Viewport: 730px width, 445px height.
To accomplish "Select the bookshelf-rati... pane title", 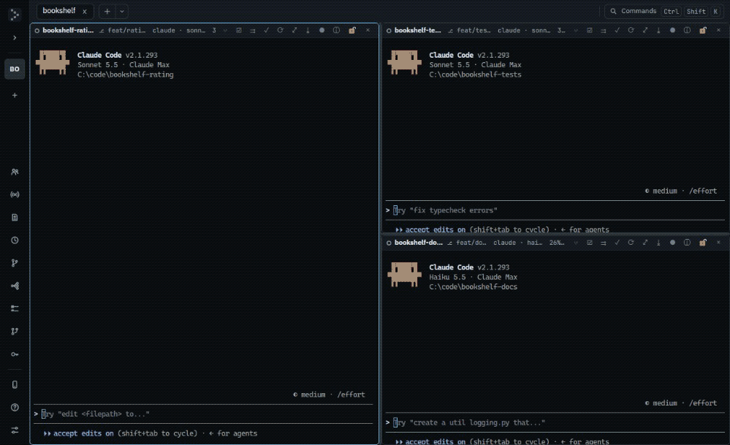I will 67,30.
